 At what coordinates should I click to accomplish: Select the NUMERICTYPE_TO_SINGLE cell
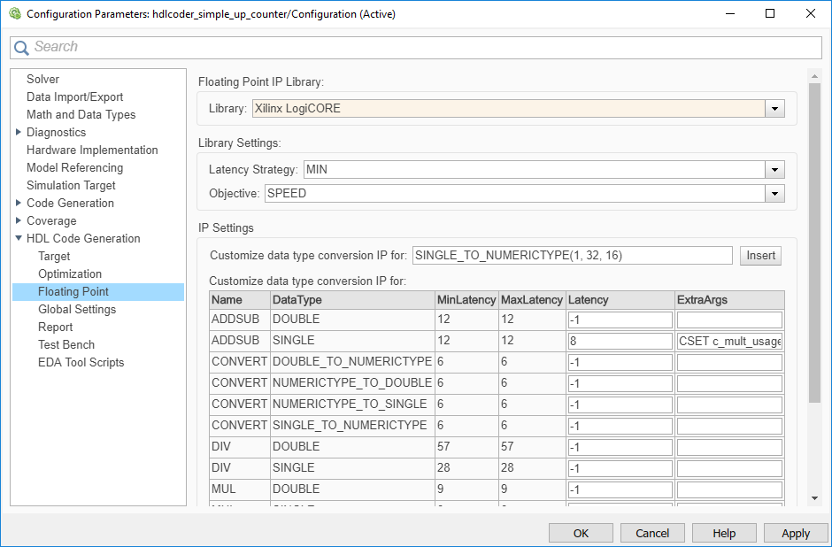pyautogui.click(x=352, y=404)
